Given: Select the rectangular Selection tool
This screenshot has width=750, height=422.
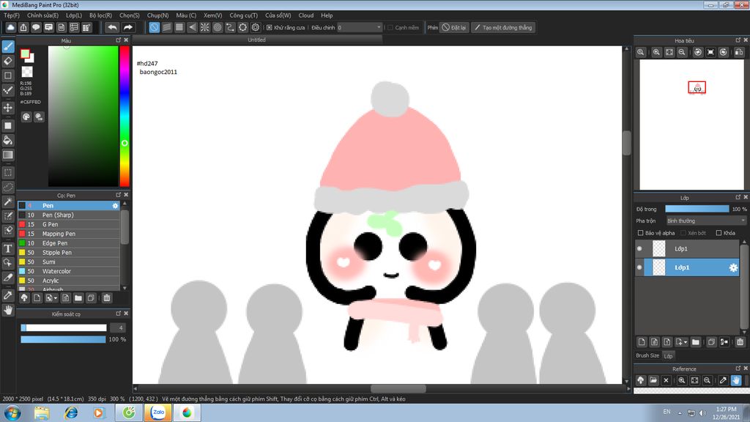Looking at the screenshot, I should point(8,172).
